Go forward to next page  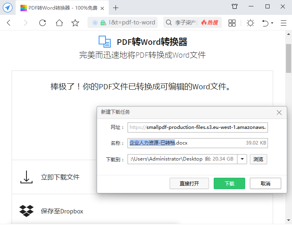point(26,23)
